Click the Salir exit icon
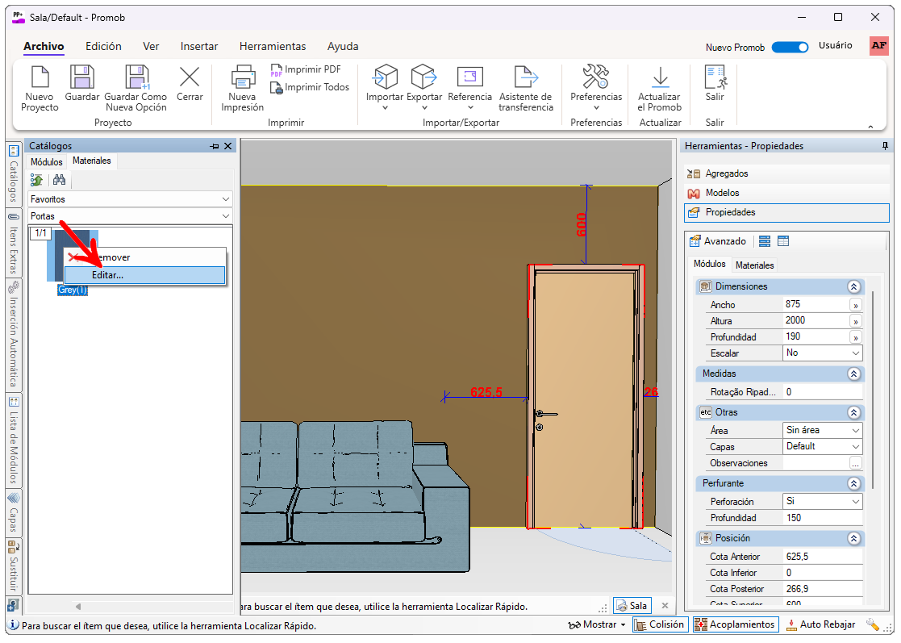The height and width of the screenshot is (643, 901). tap(715, 77)
